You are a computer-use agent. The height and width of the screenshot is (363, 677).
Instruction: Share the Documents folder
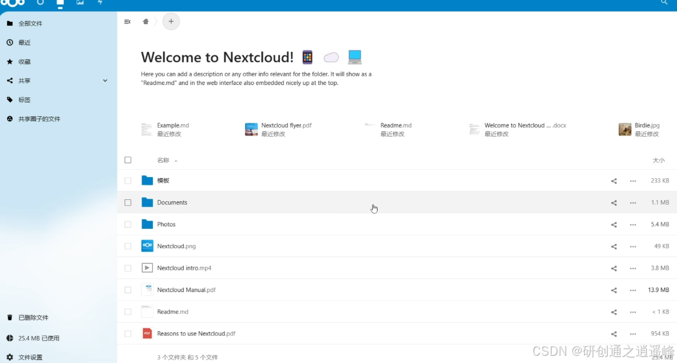[x=614, y=202]
